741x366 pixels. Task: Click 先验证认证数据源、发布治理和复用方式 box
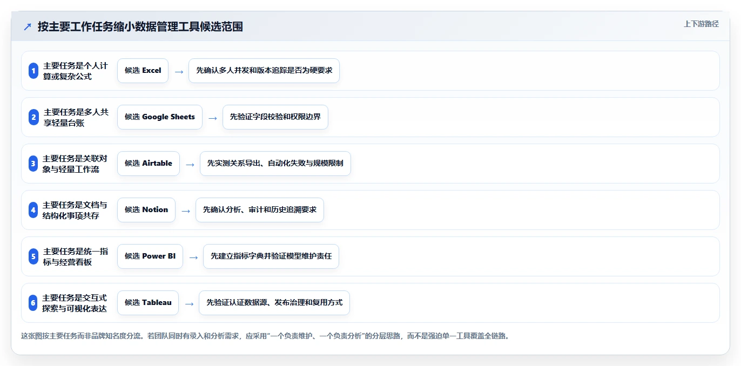point(274,303)
